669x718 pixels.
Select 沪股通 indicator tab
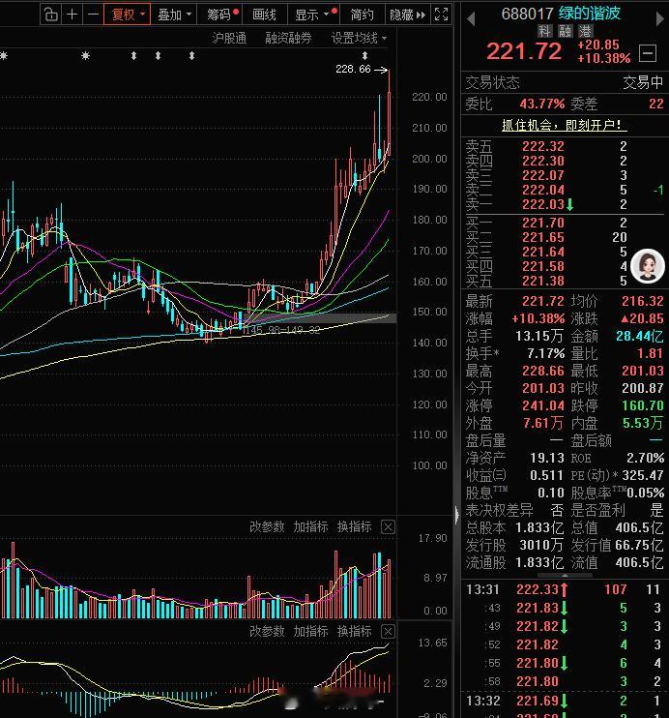click(229, 38)
